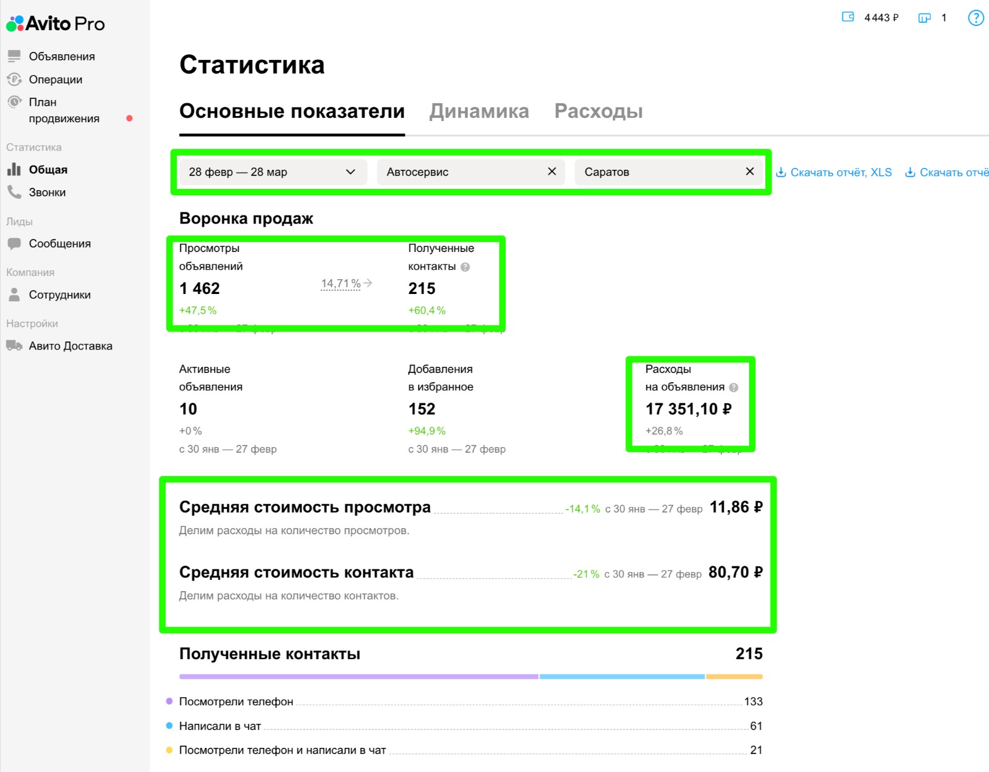Viewport: 989px width, 772px height.
Task: Open the wallet balance icon
Action: pyautogui.click(x=848, y=17)
